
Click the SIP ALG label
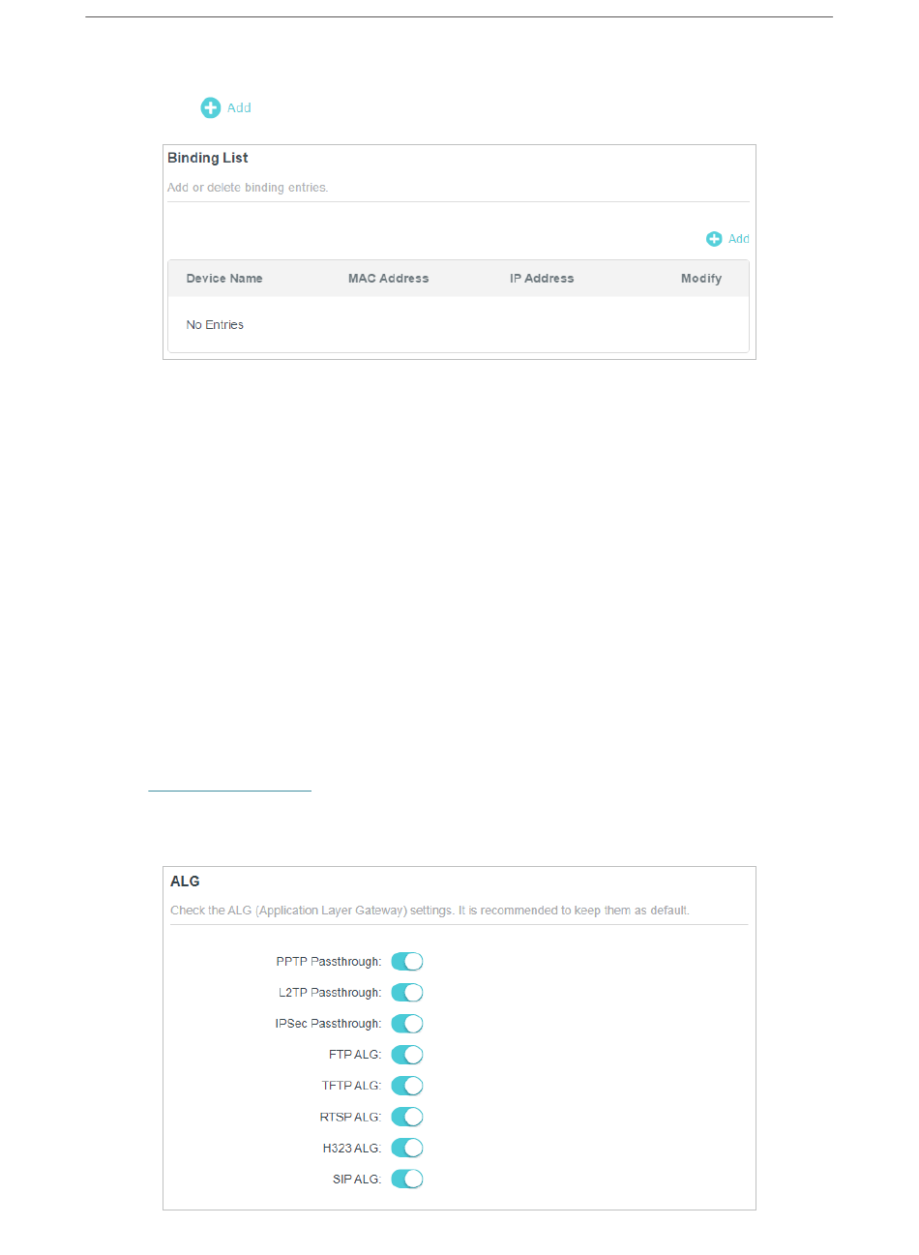tap(357, 1179)
